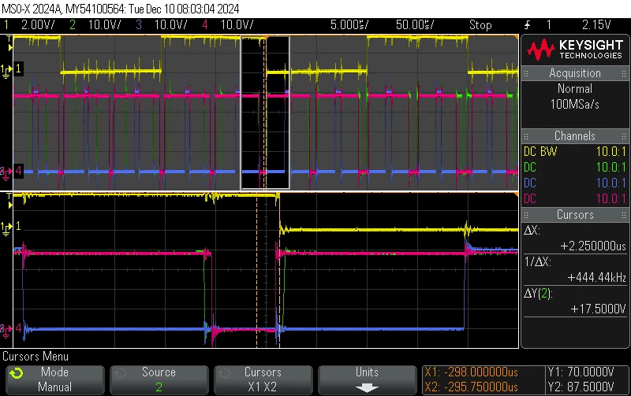631x396 pixels.
Task: Open the Cursors X1 X2 selection softkey
Action: [263, 379]
